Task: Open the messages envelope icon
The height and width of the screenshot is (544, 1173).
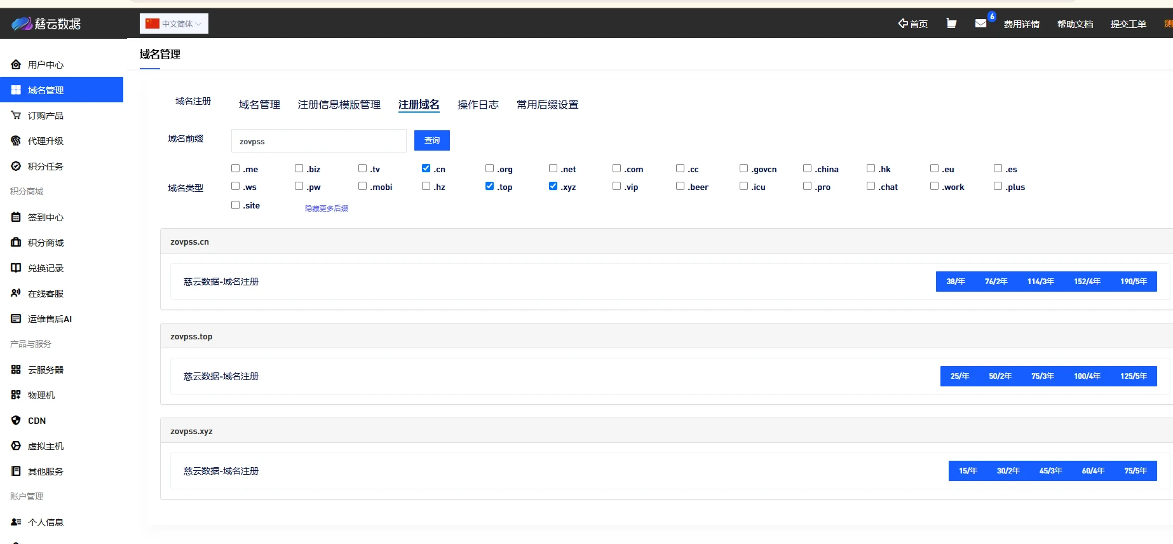Action: [980, 24]
